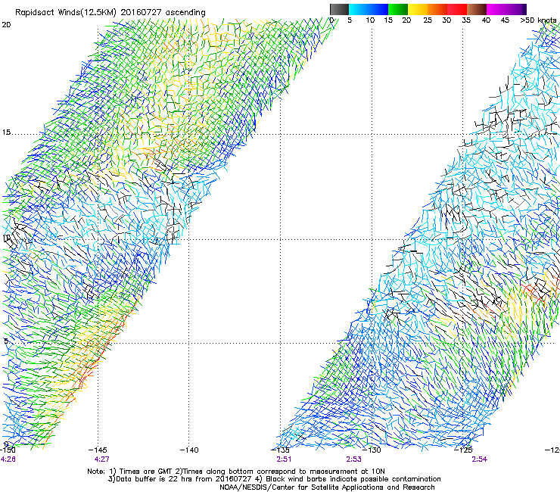Click the legend label '30' under the color bar
The height and width of the screenshot is (492, 560).
(x=446, y=20)
